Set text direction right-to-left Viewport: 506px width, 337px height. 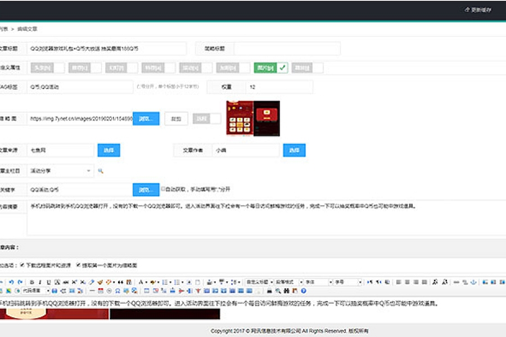[378, 282]
